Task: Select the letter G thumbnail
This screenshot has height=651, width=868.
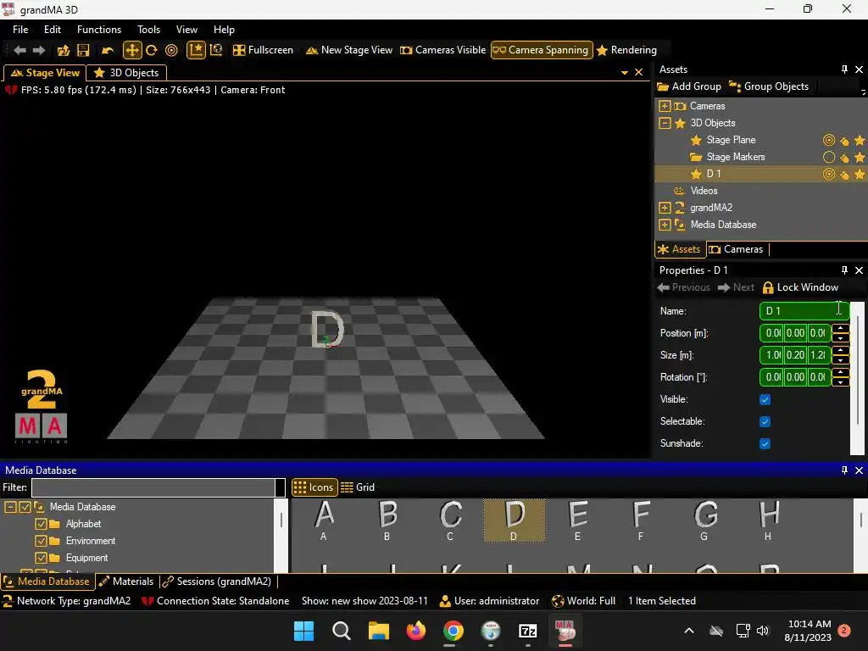Action: coord(704,520)
